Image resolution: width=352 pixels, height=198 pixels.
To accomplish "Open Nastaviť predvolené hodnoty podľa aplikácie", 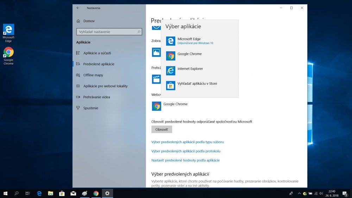I will [x=186, y=160].
